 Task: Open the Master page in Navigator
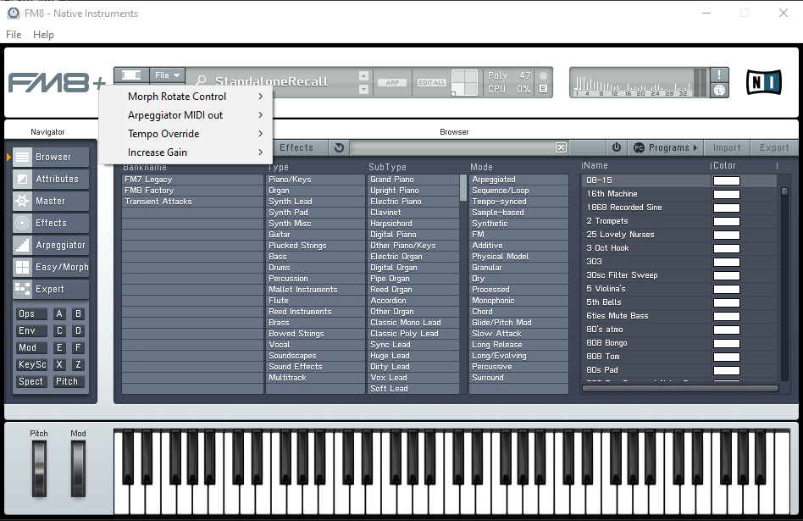tap(51, 201)
